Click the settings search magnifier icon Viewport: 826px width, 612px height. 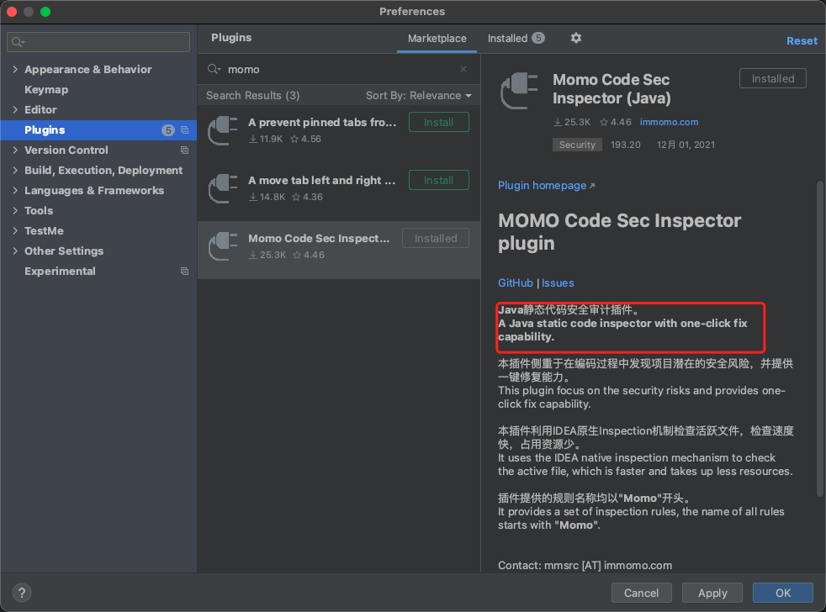pyautogui.click(x=19, y=41)
